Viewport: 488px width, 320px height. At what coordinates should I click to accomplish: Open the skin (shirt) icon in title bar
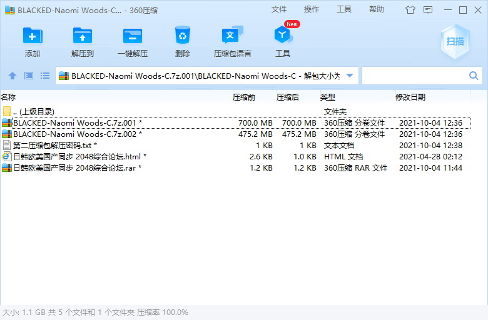click(410, 10)
